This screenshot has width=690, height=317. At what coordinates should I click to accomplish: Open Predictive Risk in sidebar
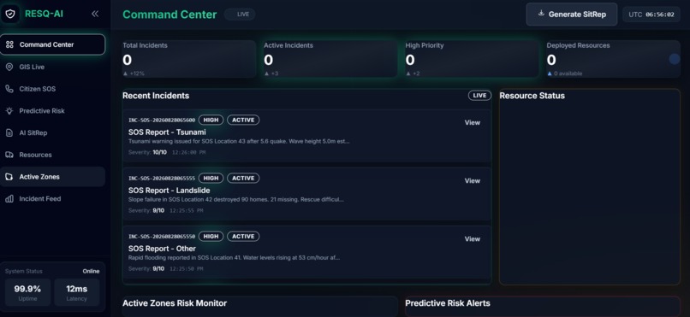[x=53, y=110]
